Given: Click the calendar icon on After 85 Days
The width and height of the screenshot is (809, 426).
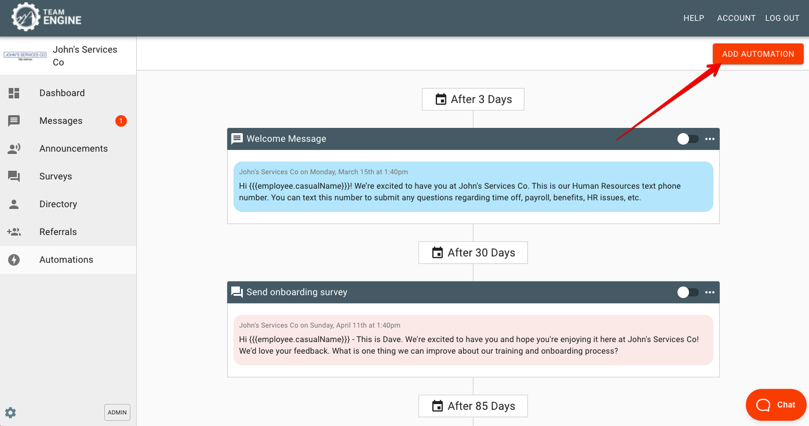Looking at the screenshot, I should 437,406.
